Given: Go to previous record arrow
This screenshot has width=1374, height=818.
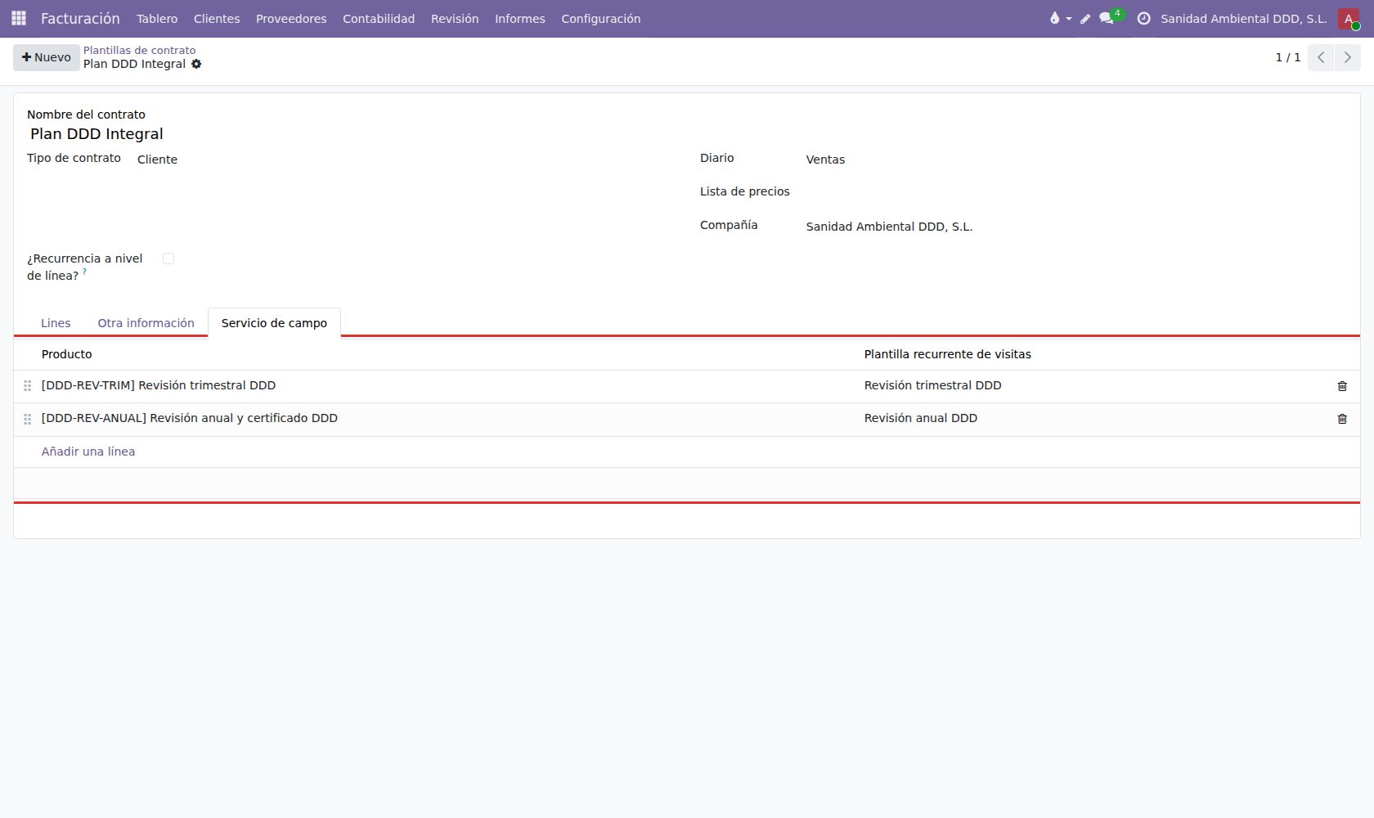Looking at the screenshot, I should coord(1321,57).
